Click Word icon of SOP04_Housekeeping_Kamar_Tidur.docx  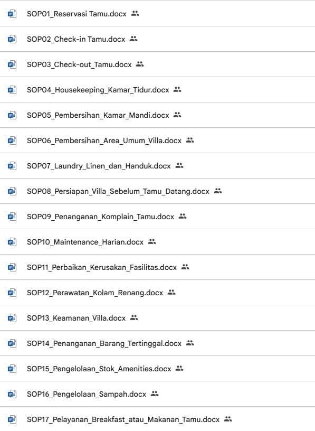click(x=12, y=90)
